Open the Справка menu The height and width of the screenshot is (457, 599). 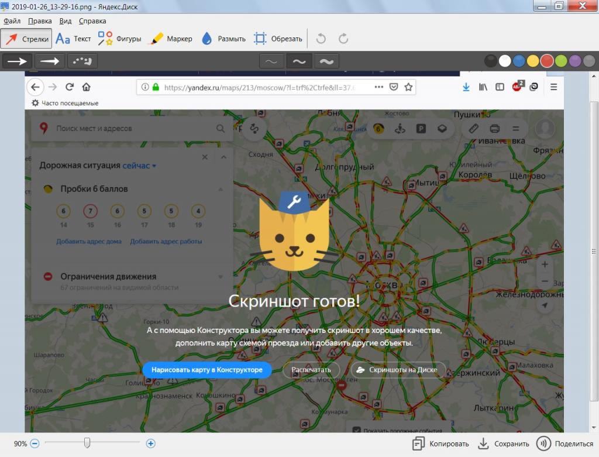pyautogui.click(x=92, y=21)
